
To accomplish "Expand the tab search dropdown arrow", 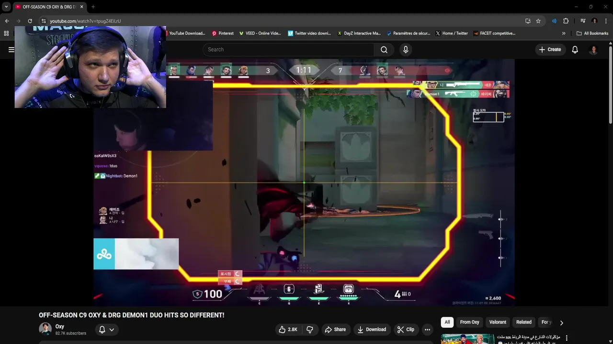I will pyautogui.click(x=6, y=7).
